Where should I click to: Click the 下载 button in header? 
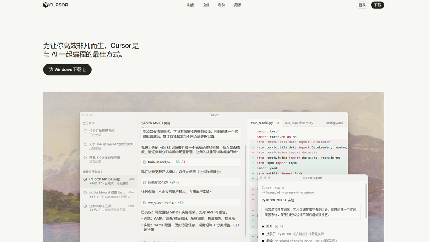click(x=378, y=5)
